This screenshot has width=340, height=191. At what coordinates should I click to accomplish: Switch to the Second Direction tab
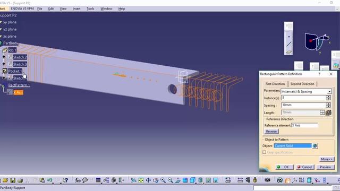tap(302, 84)
